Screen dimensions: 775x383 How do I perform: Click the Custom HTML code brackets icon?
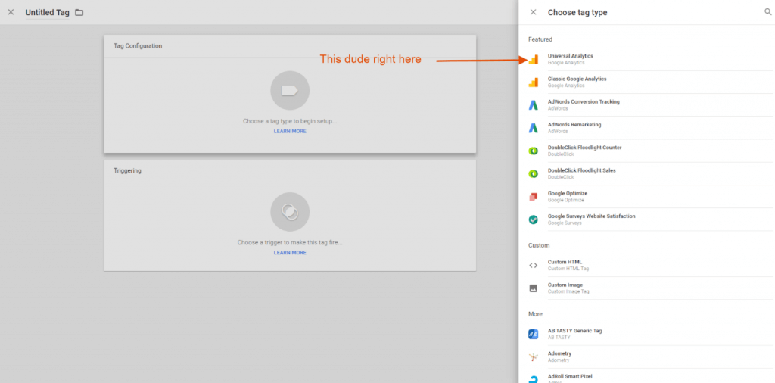534,266
